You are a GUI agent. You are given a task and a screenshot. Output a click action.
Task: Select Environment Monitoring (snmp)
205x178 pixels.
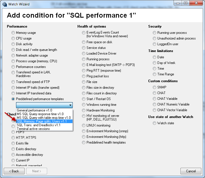pyautogui.click(x=84, y=131)
